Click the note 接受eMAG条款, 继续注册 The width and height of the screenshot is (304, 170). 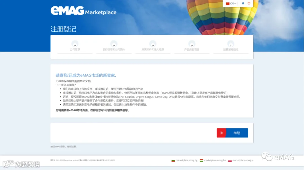[x=64, y=147]
